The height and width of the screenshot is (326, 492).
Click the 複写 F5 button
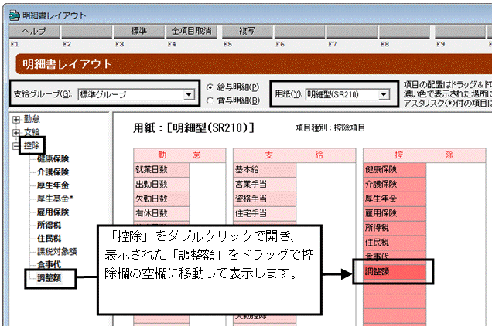click(247, 32)
